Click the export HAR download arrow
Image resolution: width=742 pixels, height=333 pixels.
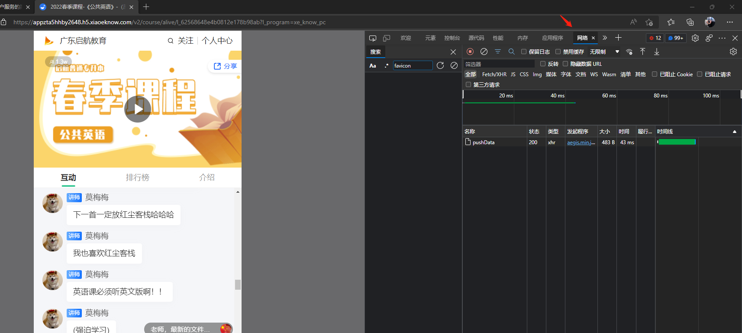tap(657, 52)
